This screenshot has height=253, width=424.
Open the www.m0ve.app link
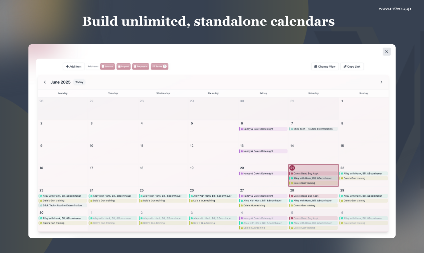pyautogui.click(x=395, y=9)
